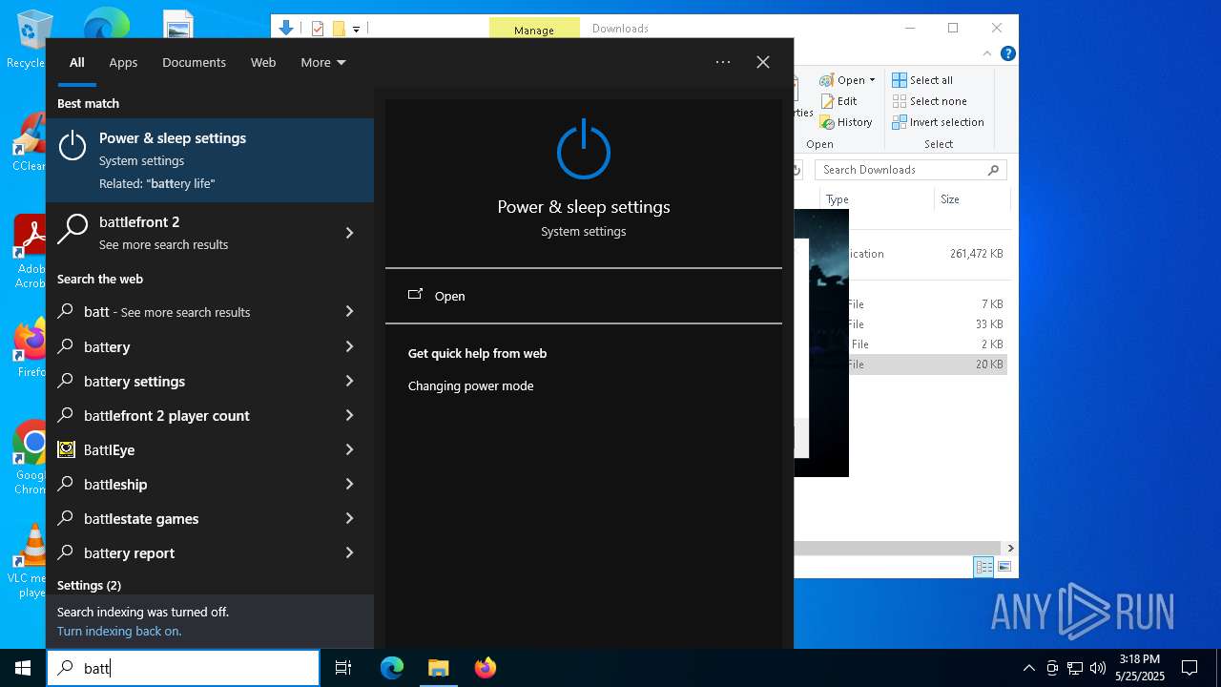Launch Microsoft Edge from taskbar
The image size is (1221, 687).
392,668
